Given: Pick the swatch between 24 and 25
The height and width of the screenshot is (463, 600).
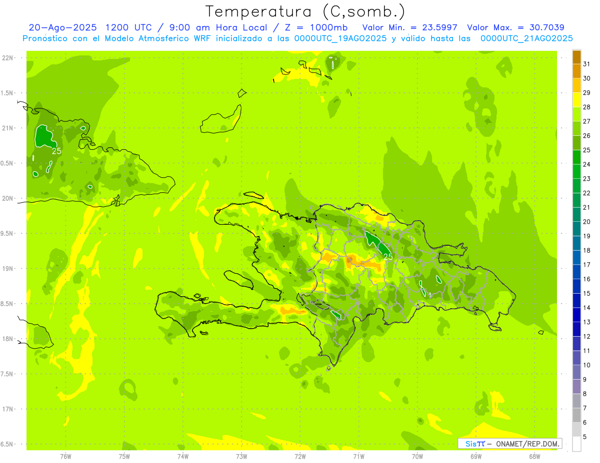Looking at the screenshot, I should tap(576, 157).
